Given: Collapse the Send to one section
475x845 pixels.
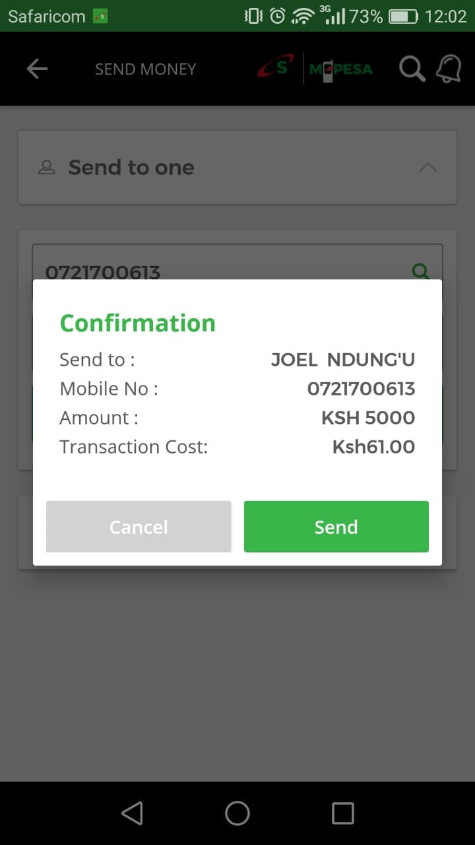Looking at the screenshot, I should (x=428, y=168).
